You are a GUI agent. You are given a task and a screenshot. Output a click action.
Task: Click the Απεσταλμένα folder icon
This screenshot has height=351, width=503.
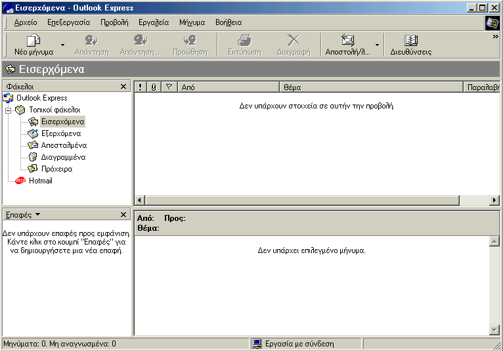click(33, 145)
